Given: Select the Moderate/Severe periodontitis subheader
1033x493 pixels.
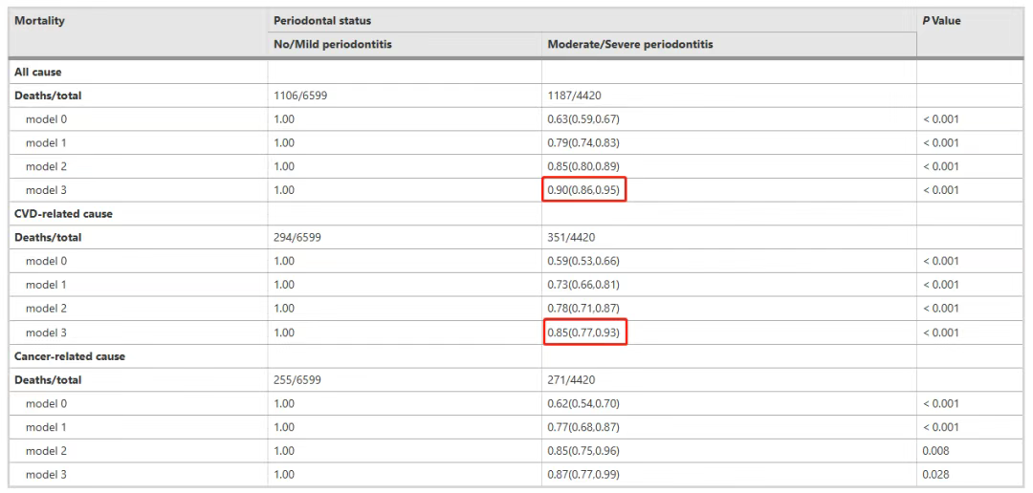Looking at the screenshot, I should 729,45.
